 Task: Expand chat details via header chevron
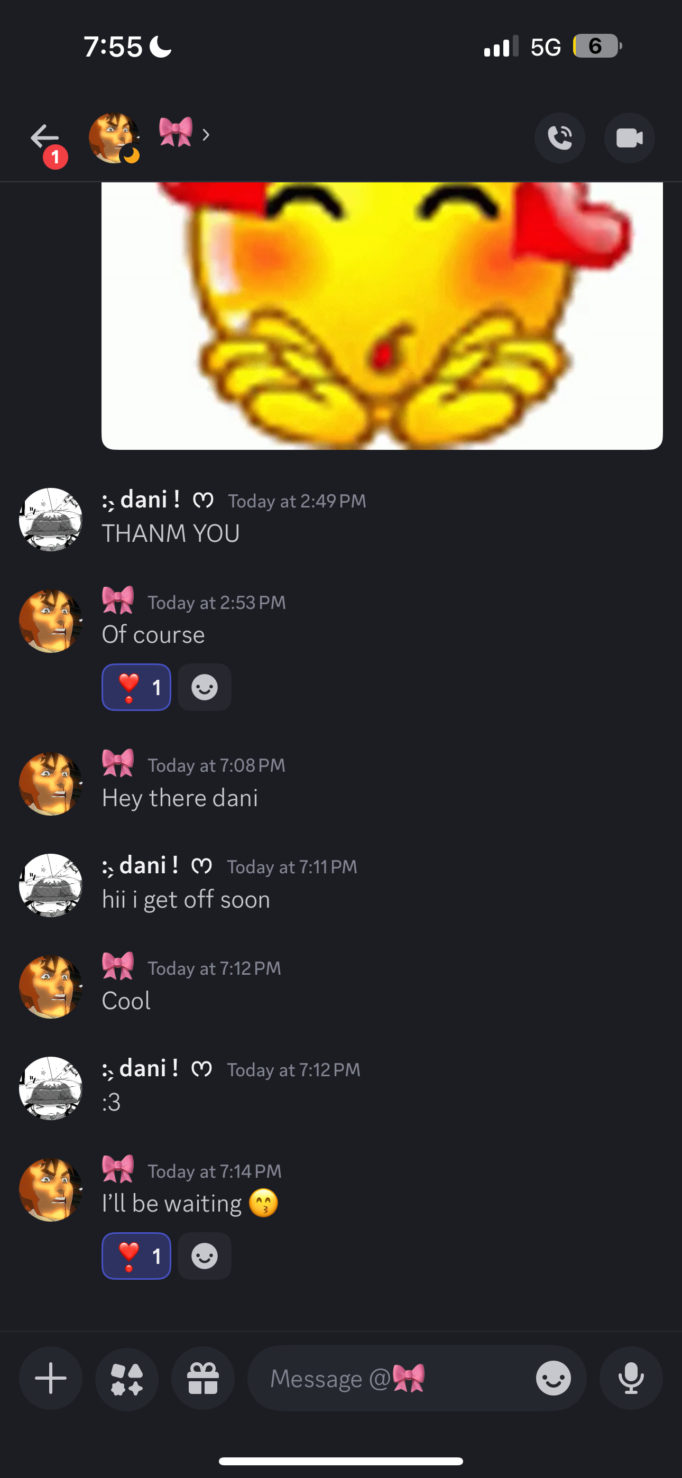pos(206,135)
